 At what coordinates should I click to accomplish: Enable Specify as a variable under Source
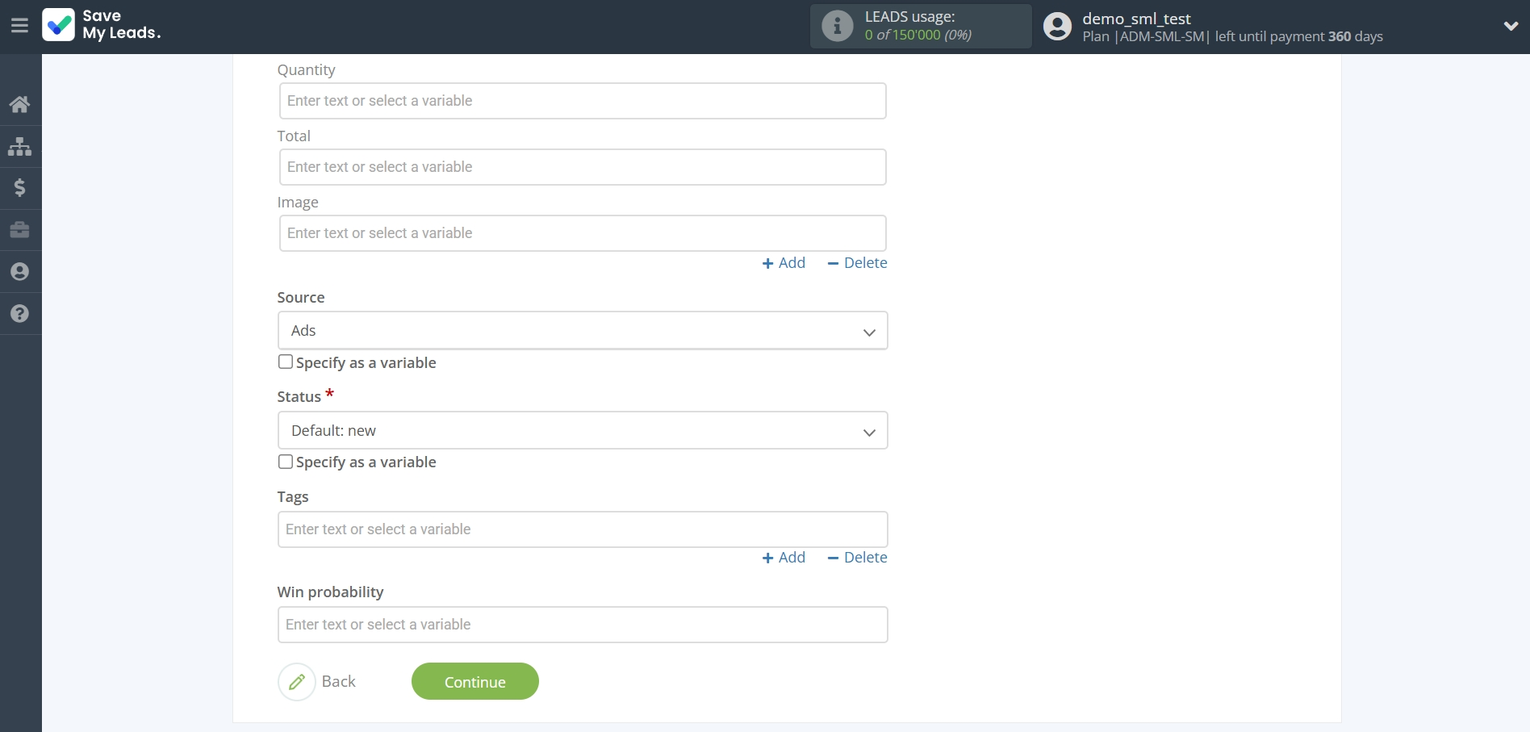286,362
